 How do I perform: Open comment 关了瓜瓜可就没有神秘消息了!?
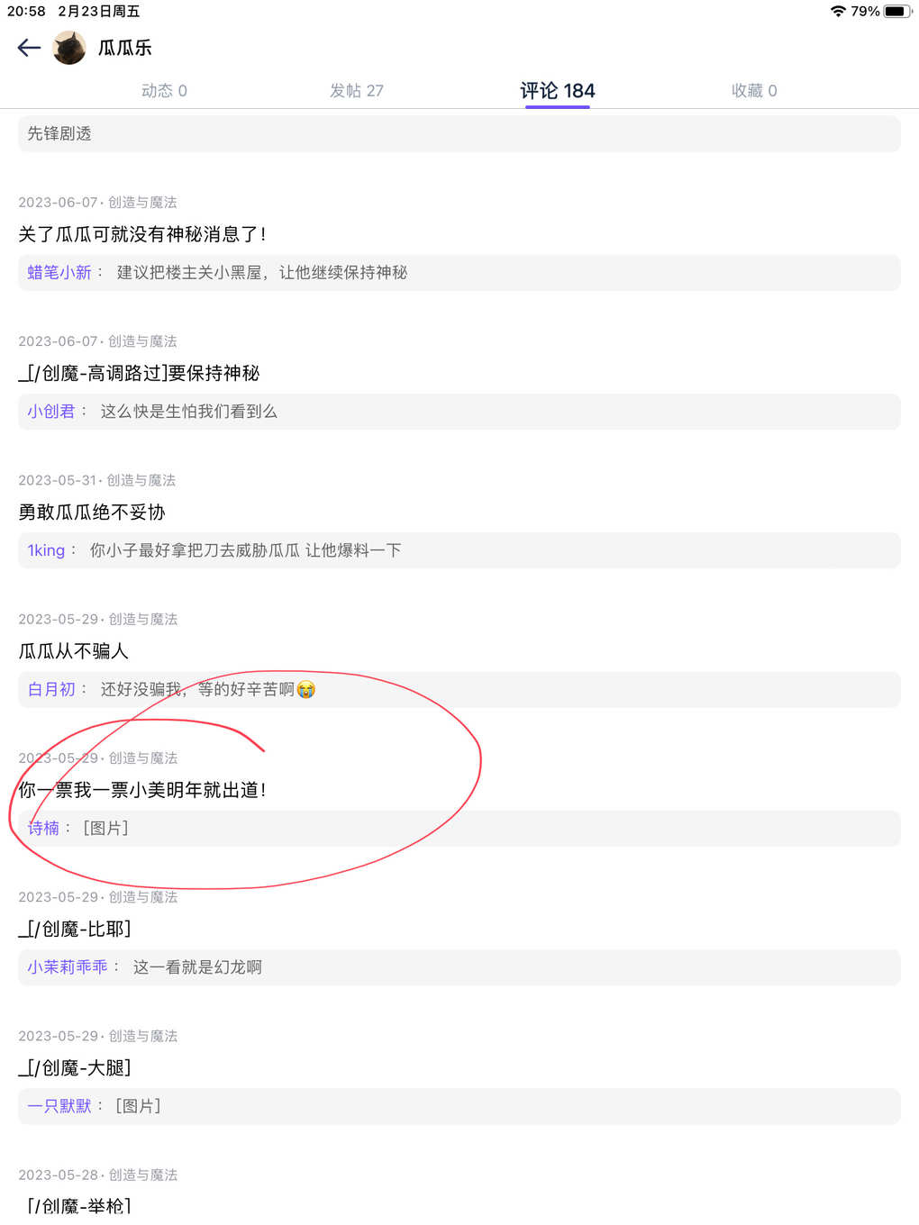[x=142, y=234]
